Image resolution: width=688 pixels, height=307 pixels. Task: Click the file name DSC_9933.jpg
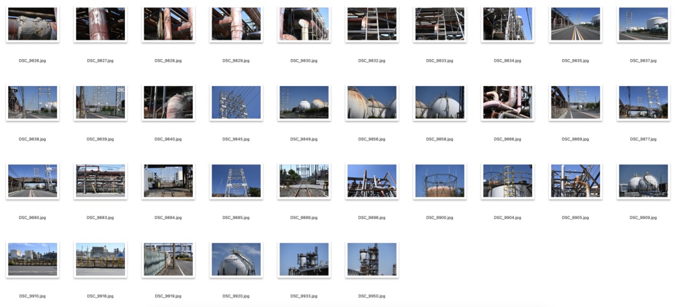(x=304, y=296)
